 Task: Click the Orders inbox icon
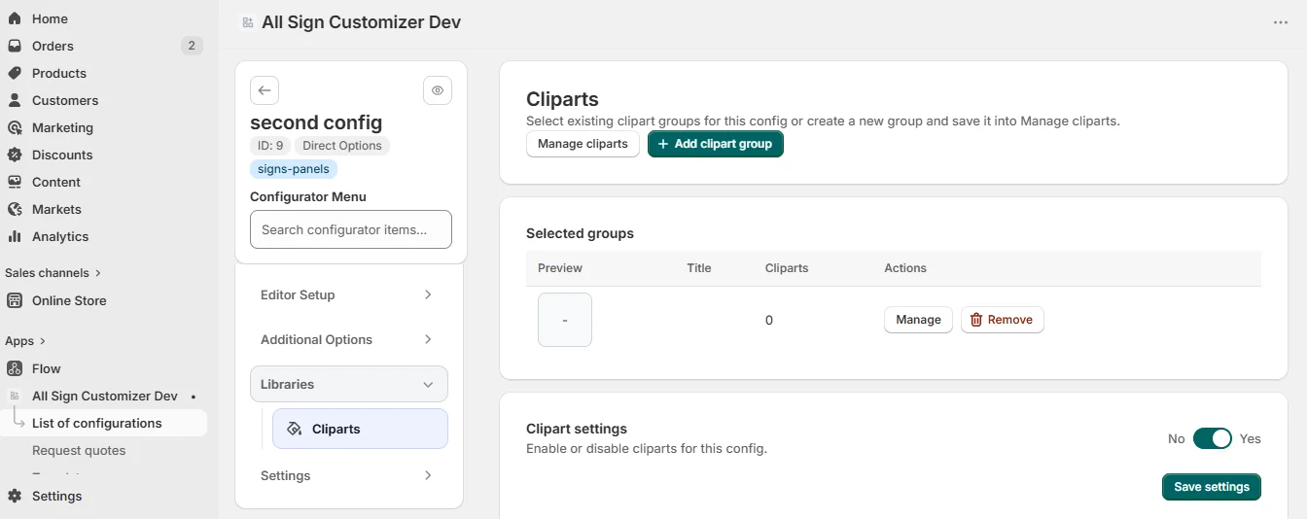[x=15, y=46]
